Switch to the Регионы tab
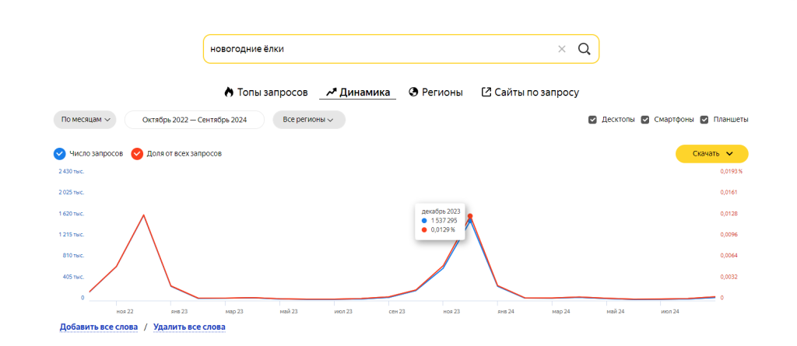 coord(442,92)
